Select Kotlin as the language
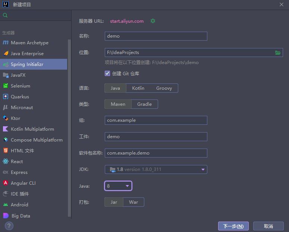The width and height of the screenshot is (289, 232). point(138,88)
